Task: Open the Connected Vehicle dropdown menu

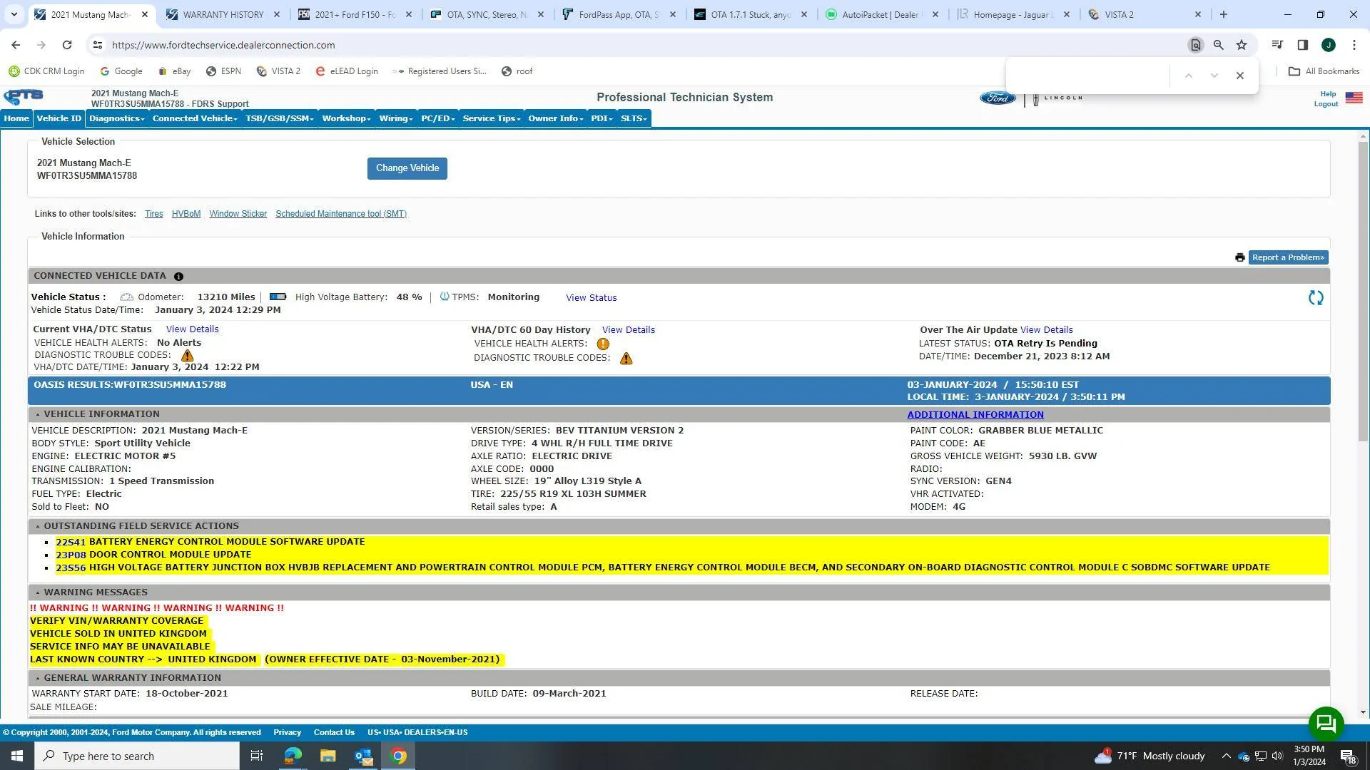Action: coord(194,118)
